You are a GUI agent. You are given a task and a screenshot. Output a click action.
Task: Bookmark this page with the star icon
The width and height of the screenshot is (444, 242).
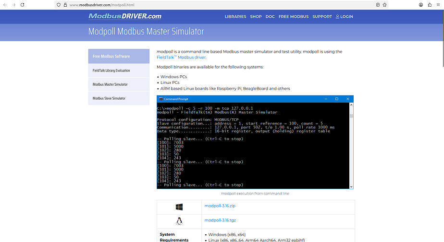[x=385, y=5]
